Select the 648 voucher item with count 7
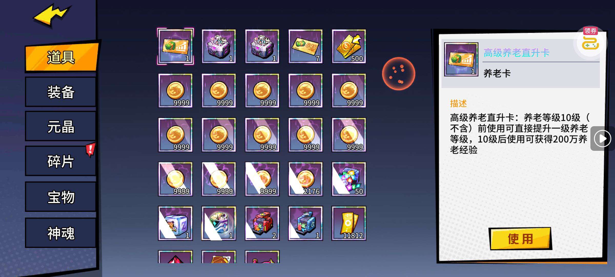Image resolution: width=615 pixels, height=277 pixels. coord(305,46)
